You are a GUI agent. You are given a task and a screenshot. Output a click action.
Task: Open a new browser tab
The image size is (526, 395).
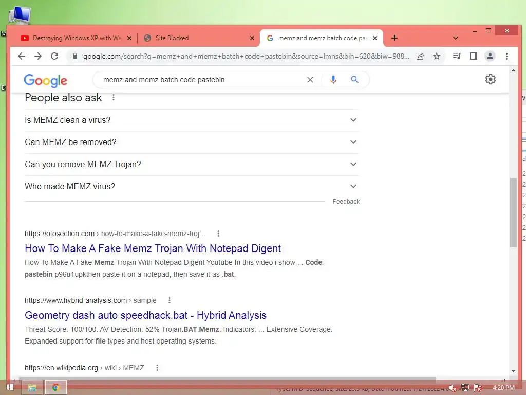[394, 38]
